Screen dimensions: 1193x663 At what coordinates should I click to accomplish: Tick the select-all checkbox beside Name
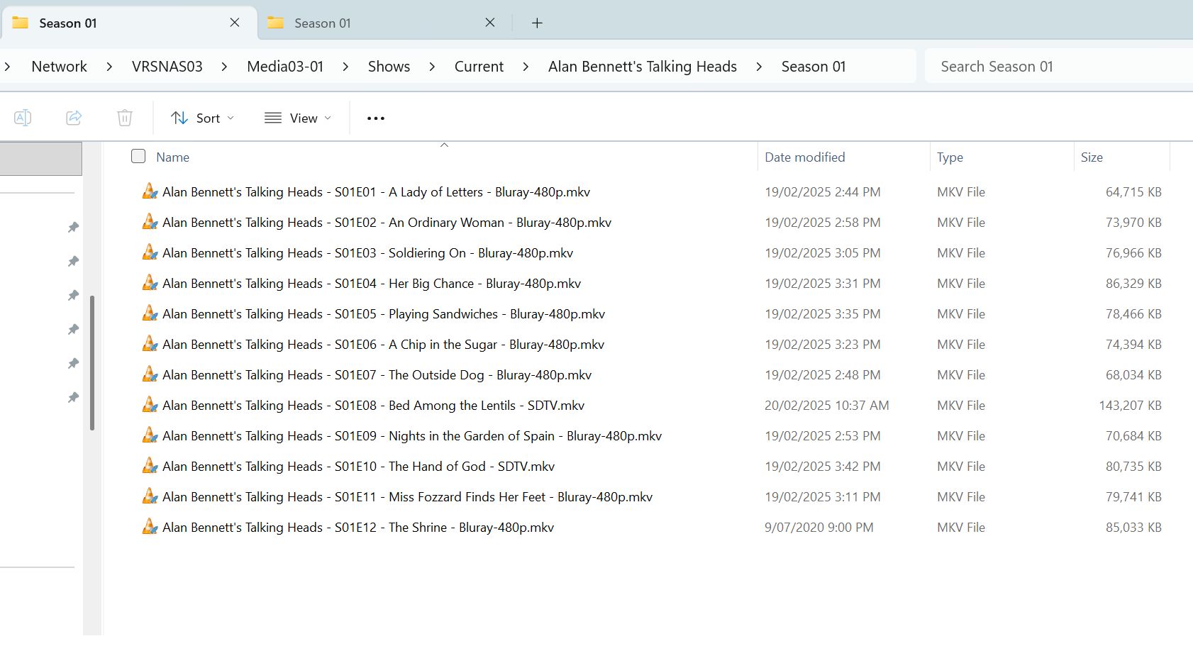(138, 156)
